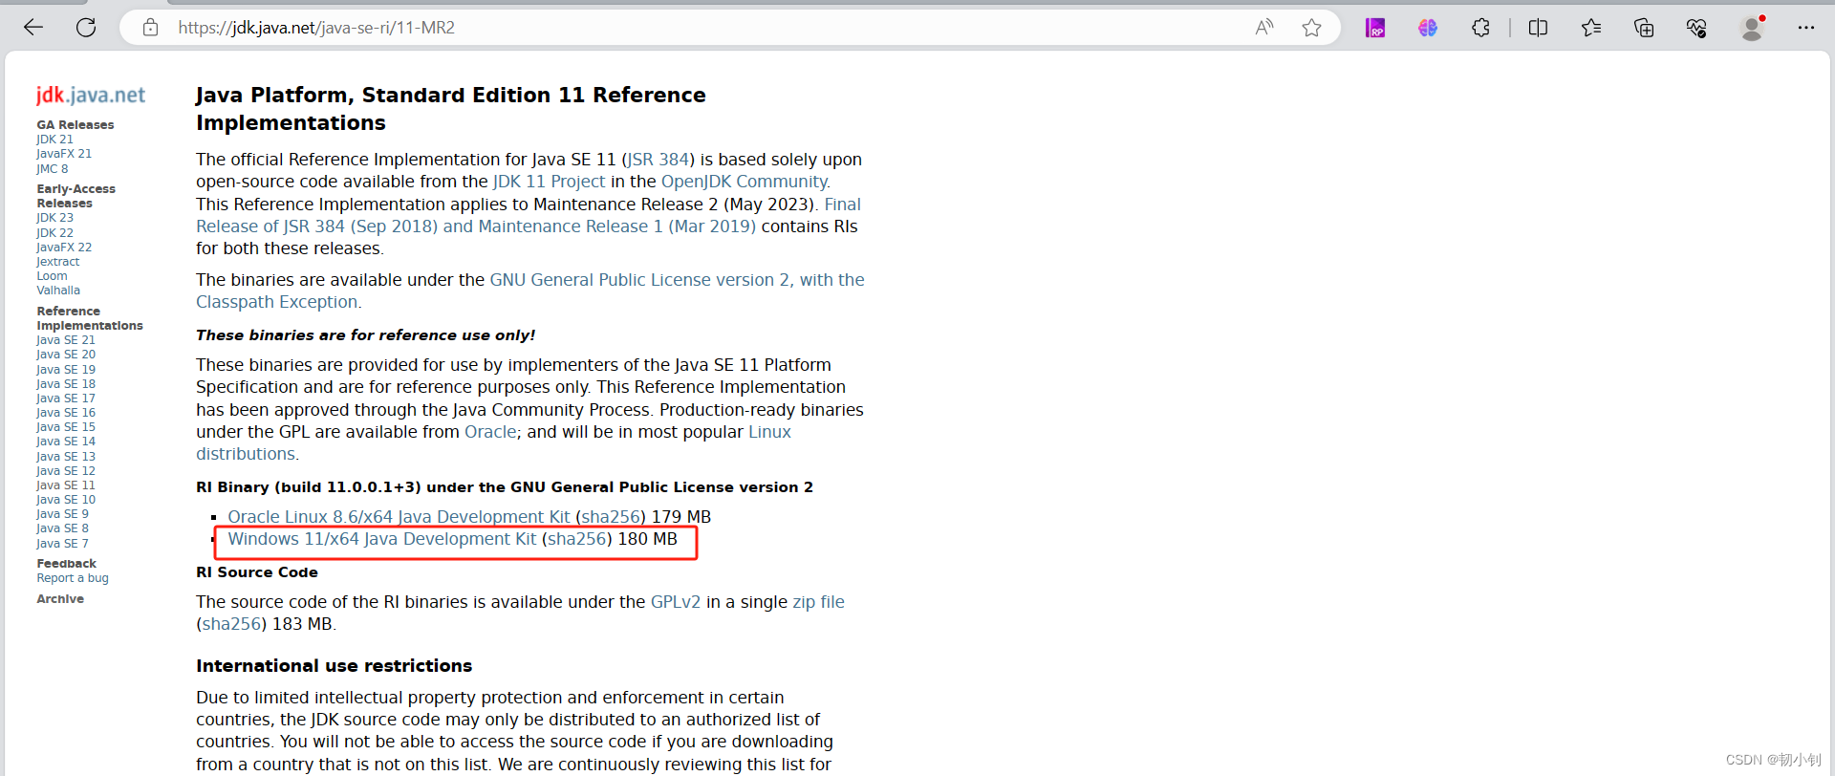Screen dimensions: 1835x776
Task: Toggle split screen view icon
Action: pos(1538,28)
